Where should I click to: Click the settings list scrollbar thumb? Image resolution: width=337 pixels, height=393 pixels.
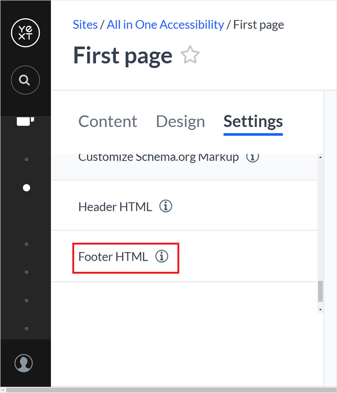tap(320, 291)
